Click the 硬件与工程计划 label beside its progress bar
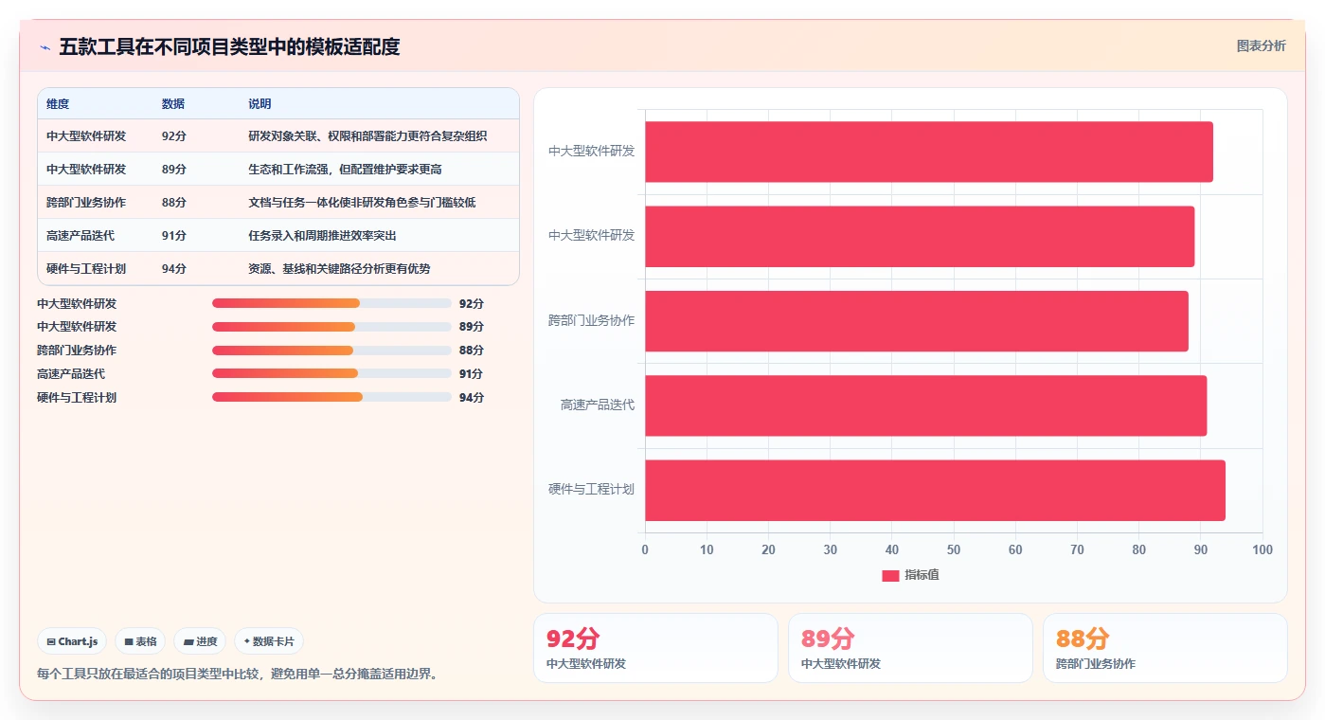The width and height of the screenshot is (1325, 720). (77, 398)
